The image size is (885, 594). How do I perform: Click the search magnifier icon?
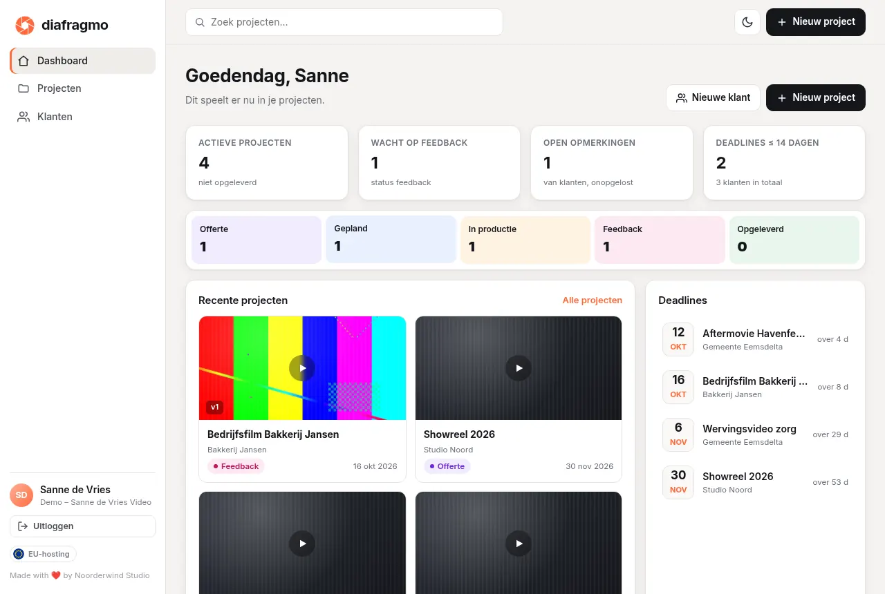[200, 22]
